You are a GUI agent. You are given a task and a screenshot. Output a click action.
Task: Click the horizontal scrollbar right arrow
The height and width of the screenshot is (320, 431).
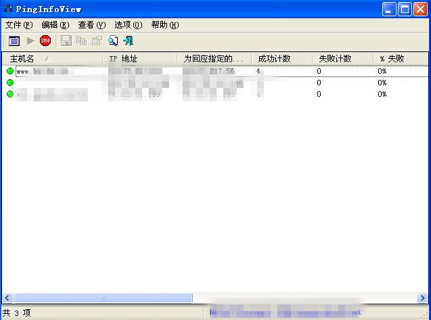click(422, 298)
